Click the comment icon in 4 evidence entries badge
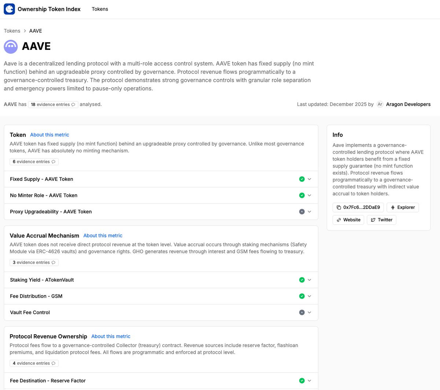Screen dimensions: 440x390 pyautogui.click(x=54, y=363)
